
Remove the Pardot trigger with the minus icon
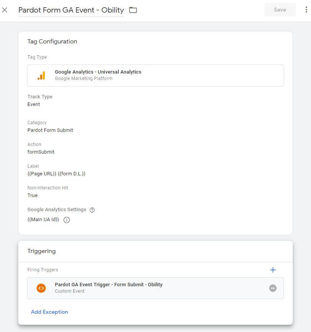273,288
